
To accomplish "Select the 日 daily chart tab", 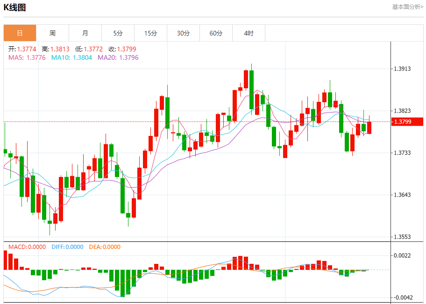I will click(x=20, y=33).
